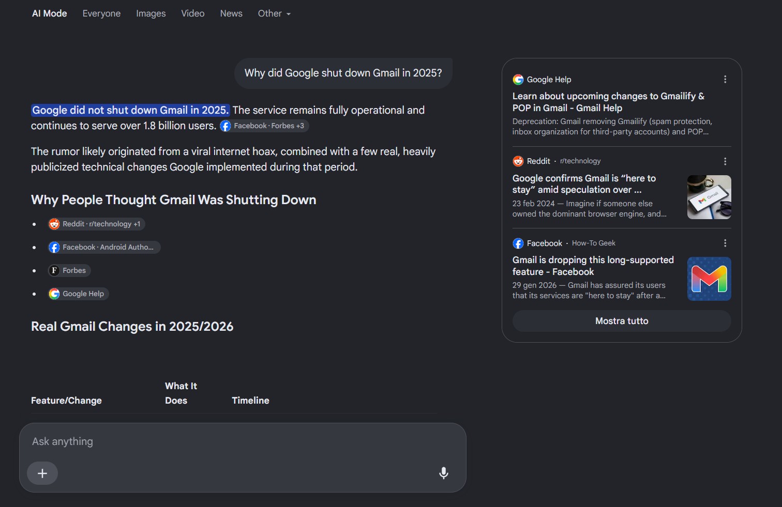
Task: Open the Reddit r/technology +1 source chip
Action: pyautogui.click(x=97, y=224)
